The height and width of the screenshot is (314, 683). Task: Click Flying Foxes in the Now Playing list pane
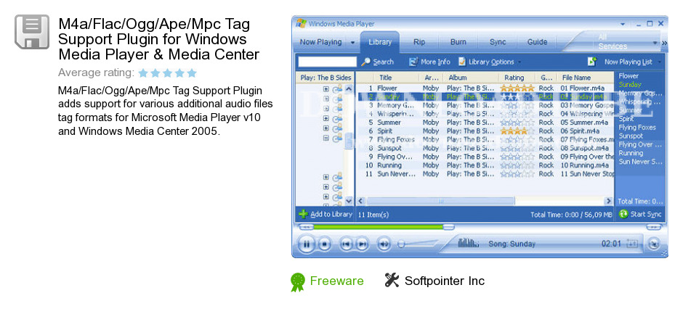click(636, 128)
